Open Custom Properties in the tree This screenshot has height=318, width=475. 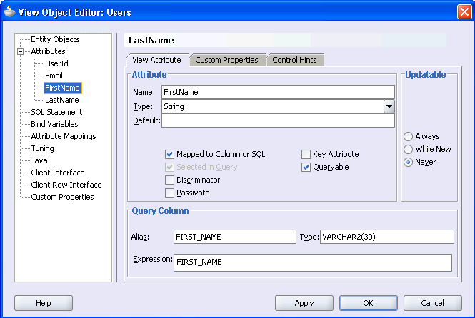(62, 197)
